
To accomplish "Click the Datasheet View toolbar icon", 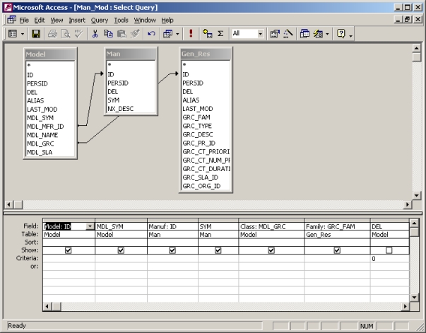I will pyautogui.click(x=13, y=34).
